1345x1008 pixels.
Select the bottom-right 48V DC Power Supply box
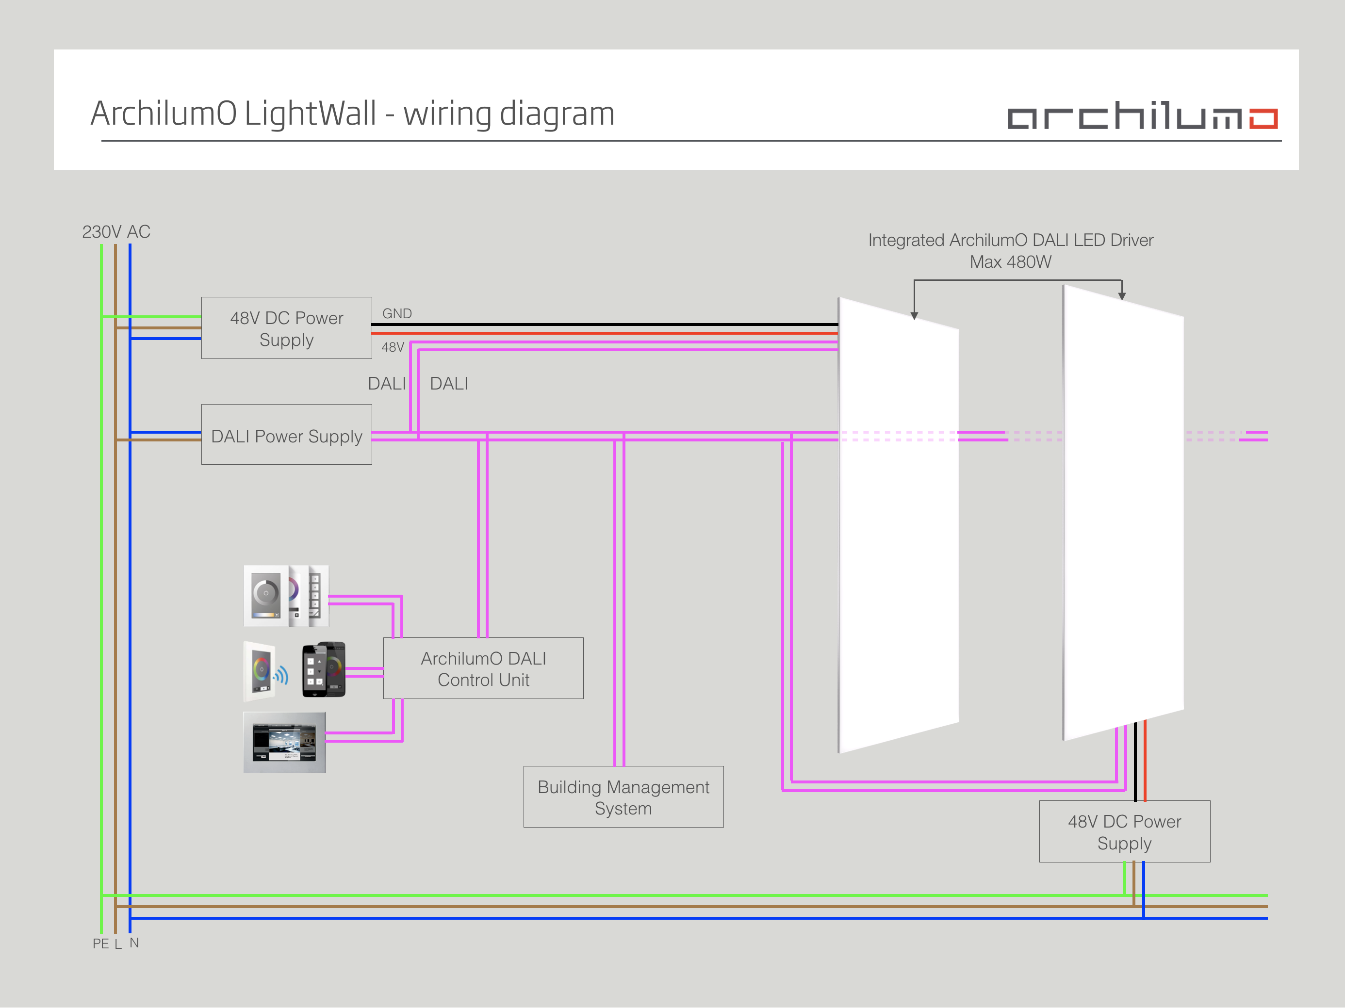(x=1124, y=832)
